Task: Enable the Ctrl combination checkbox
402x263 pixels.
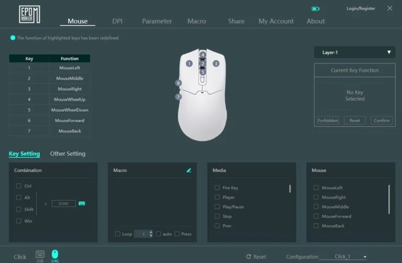Action: [19, 186]
